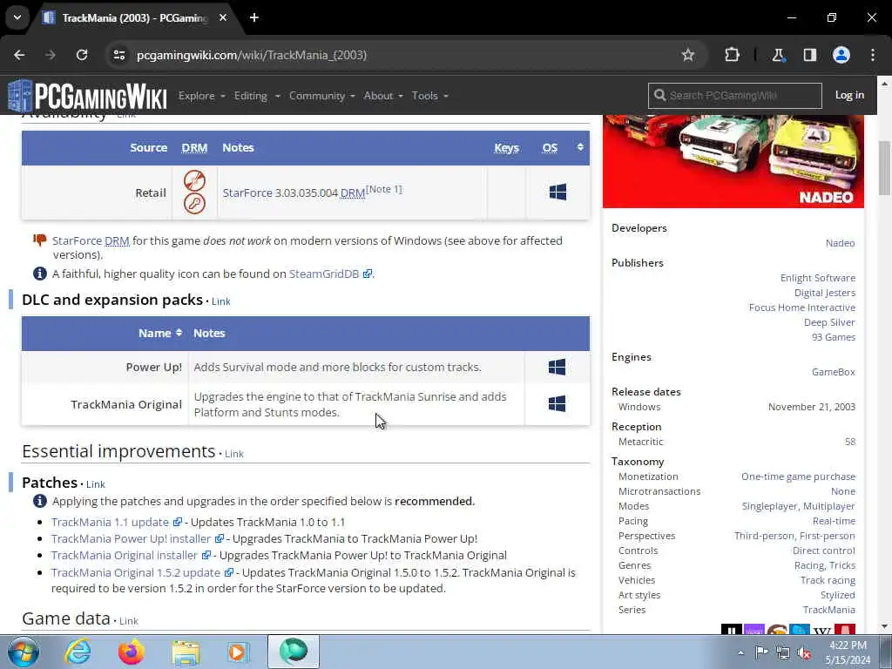Image resolution: width=892 pixels, height=669 pixels.
Task: Click the Windows logo in TrackMania Original row
Action: point(557,404)
